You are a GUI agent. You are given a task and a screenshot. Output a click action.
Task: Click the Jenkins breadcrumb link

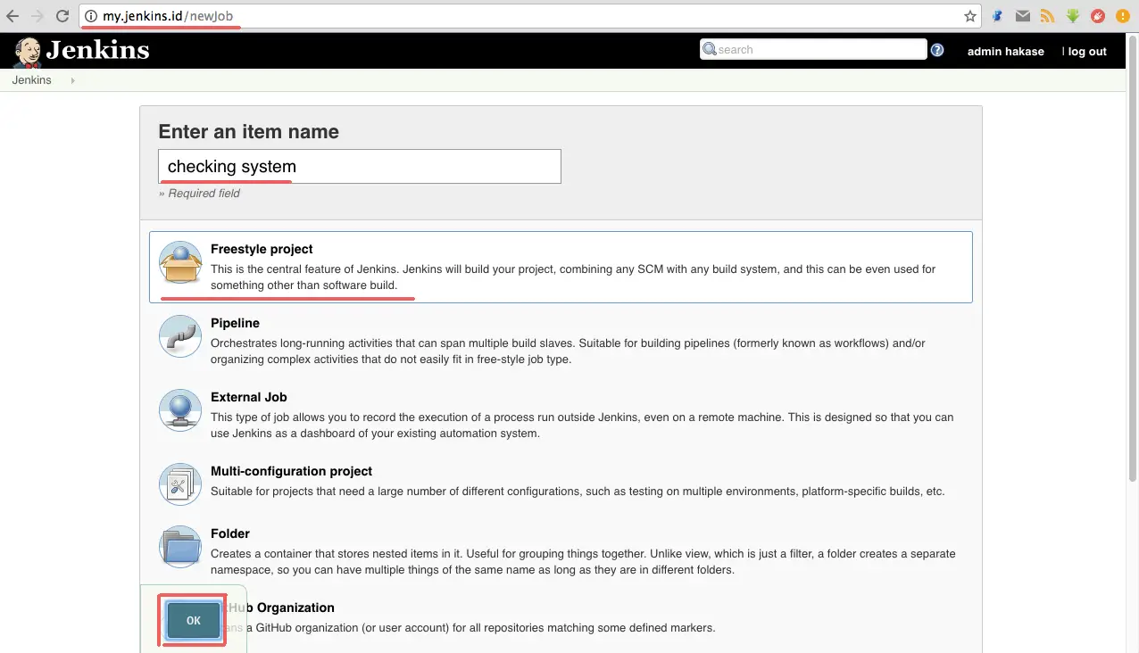[31, 80]
